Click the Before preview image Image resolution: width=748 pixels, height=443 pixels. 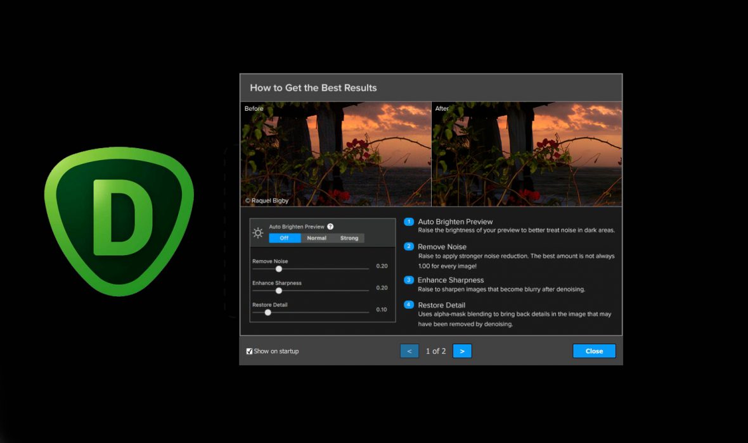335,154
